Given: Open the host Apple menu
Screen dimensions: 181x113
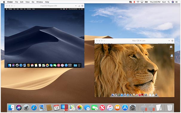Looking at the screenshot, I should (4, 2).
